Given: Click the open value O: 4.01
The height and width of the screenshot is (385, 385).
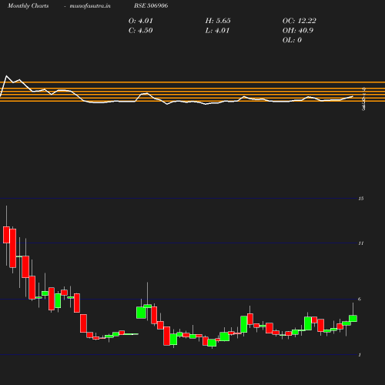Looking at the screenshot, I should pyautogui.click(x=140, y=21).
